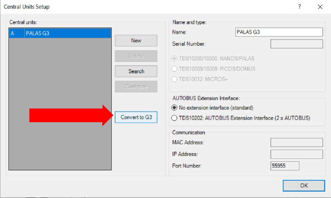Select the TDS10200/10300: NANOS/PALAS radio button
The width and height of the screenshot is (331, 198).
tap(174, 59)
